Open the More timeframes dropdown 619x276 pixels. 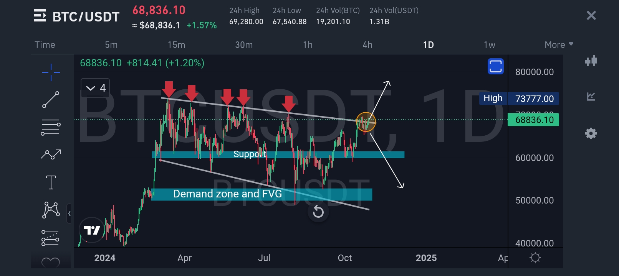click(x=559, y=45)
